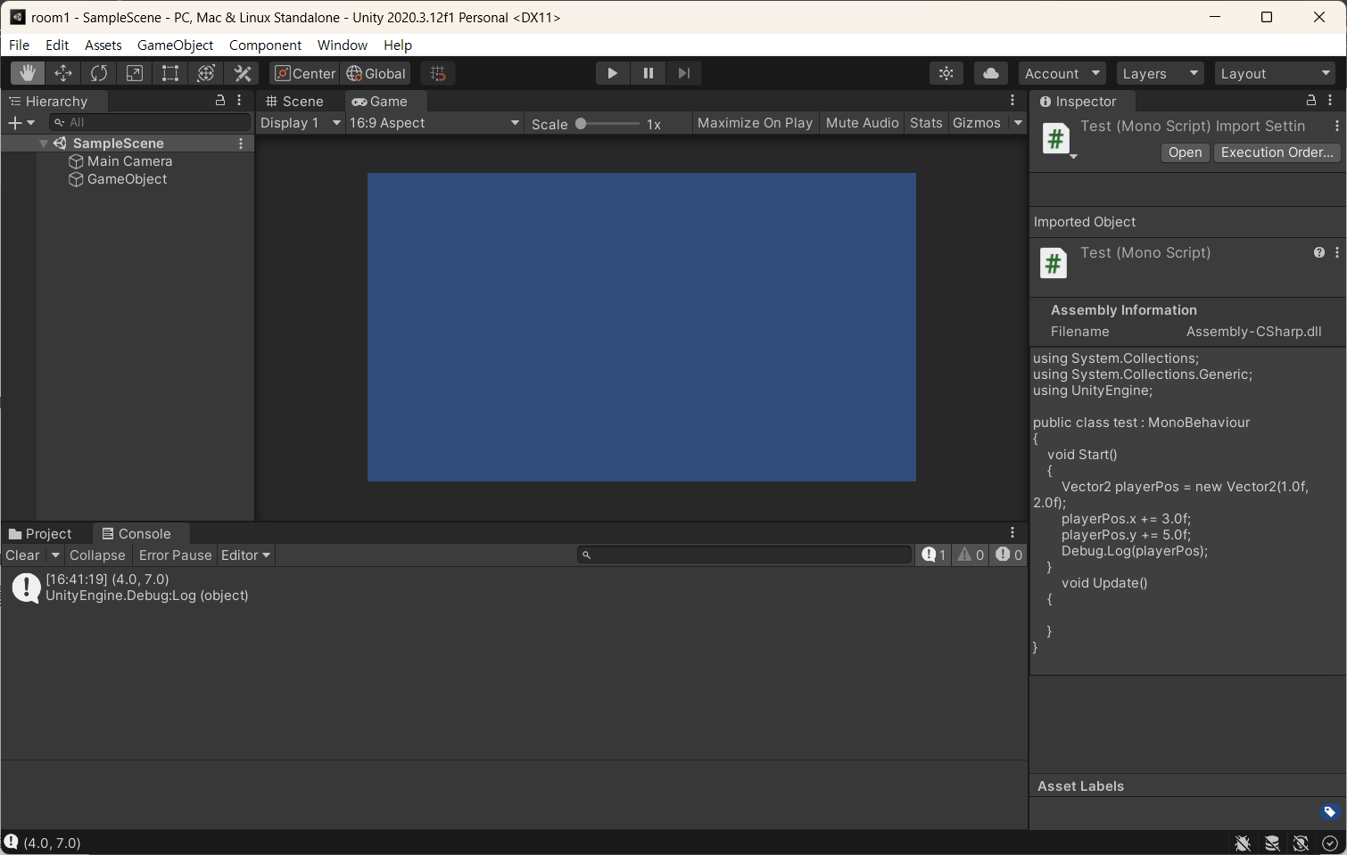Open the Layers dropdown
Viewport: 1347px width, 855px height.
tap(1161, 73)
